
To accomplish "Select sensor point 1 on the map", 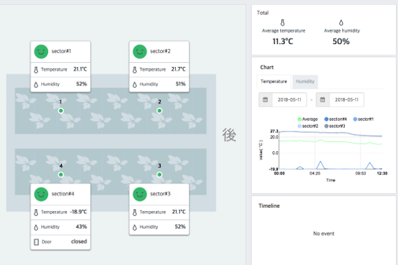I will click(x=61, y=110).
